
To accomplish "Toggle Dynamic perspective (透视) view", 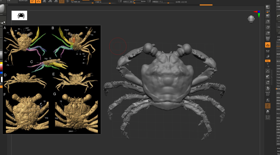I will (268, 38).
